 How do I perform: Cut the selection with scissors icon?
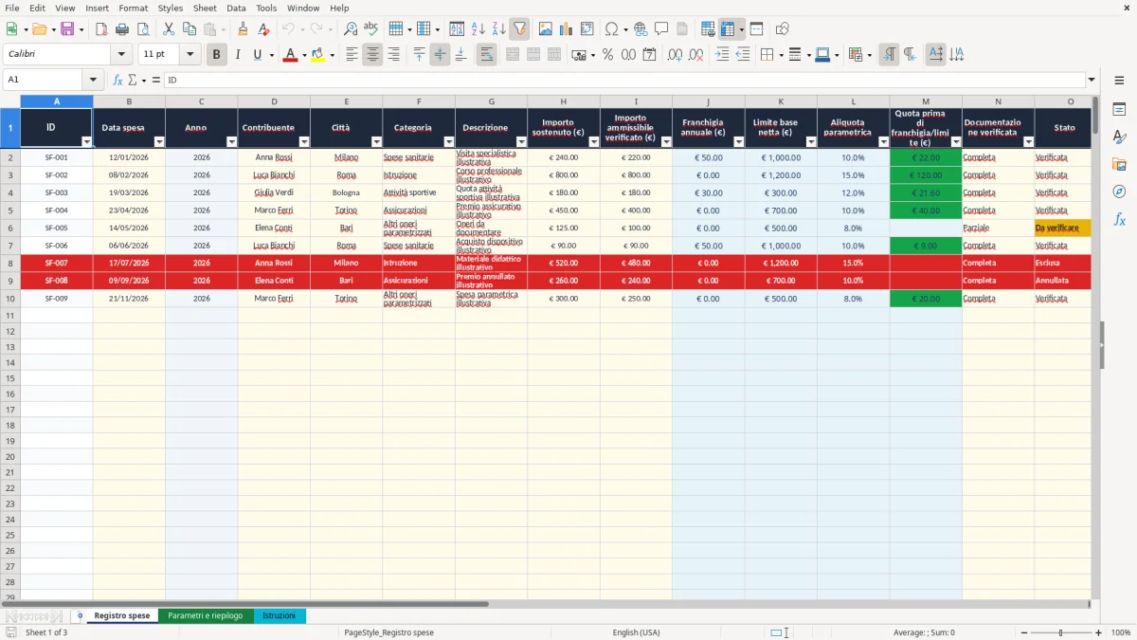(169, 29)
